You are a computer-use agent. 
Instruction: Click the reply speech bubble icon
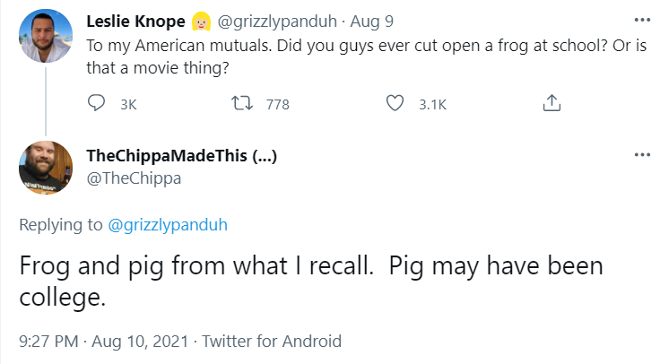[96, 103]
